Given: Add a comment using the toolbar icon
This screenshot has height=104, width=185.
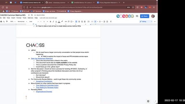Looking at the screenshot, I should point(69,22).
